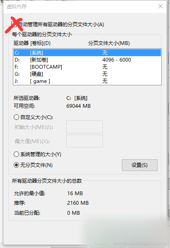170x248 pixels.
Task: Select the F: [BOOTCAMP] drive row
Action: coord(87,67)
